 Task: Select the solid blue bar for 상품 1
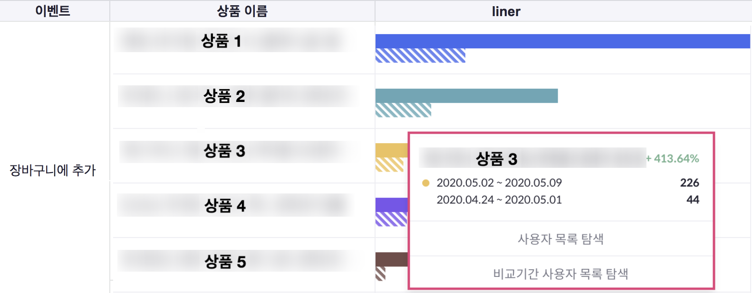[x=562, y=41]
